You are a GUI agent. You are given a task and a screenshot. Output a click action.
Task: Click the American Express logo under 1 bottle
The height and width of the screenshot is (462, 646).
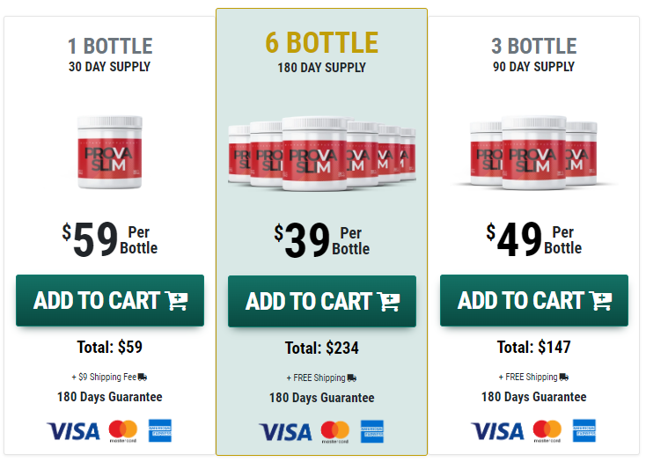point(160,430)
